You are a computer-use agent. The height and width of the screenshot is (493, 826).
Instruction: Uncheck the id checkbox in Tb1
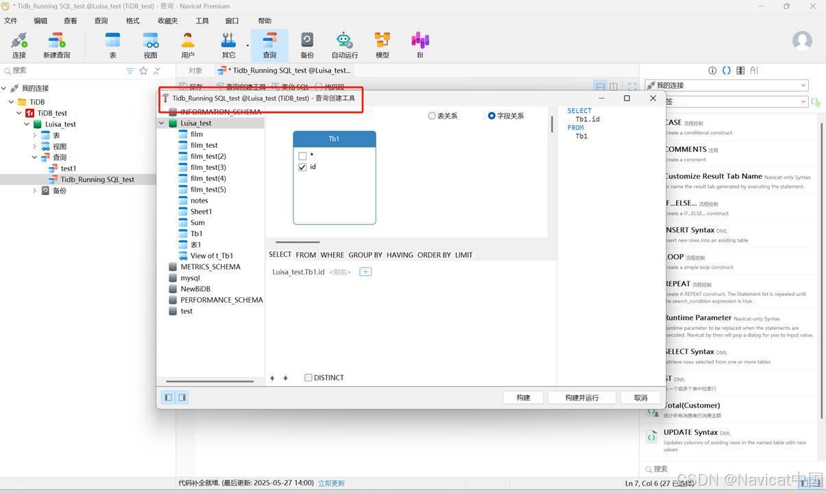pos(302,167)
